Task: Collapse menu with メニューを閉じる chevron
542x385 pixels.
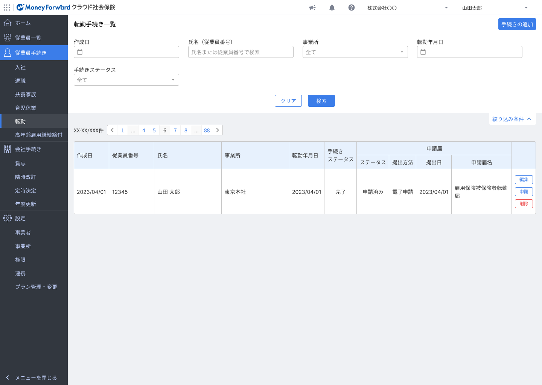Action: coord(8,377)
